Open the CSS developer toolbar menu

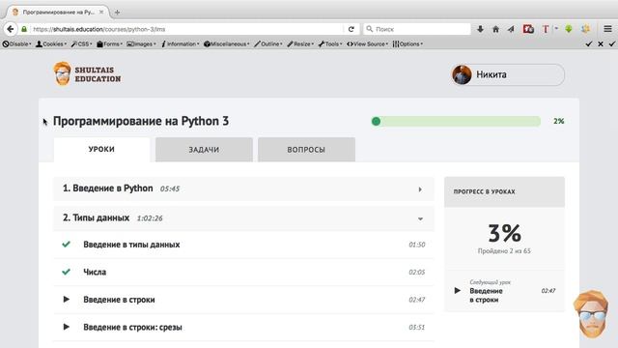click(x=81, y=43)
